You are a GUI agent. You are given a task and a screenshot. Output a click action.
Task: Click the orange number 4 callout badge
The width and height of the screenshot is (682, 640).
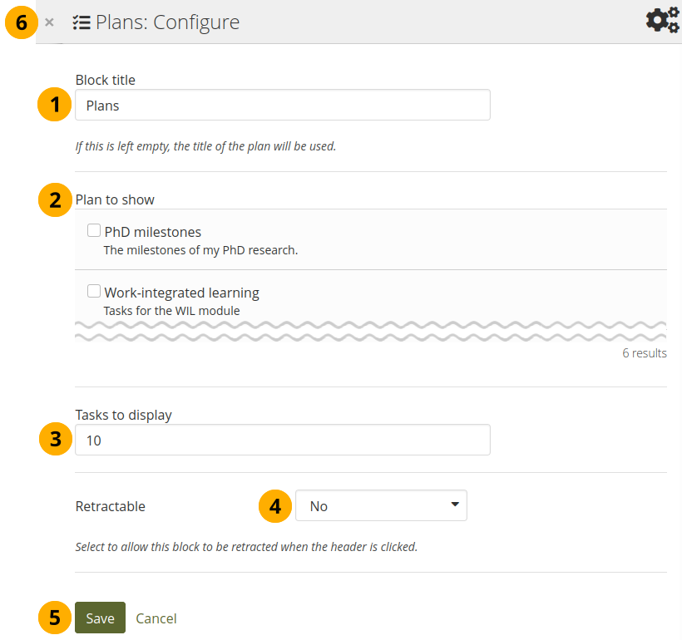pyautogui.click(x=275, y=505)
